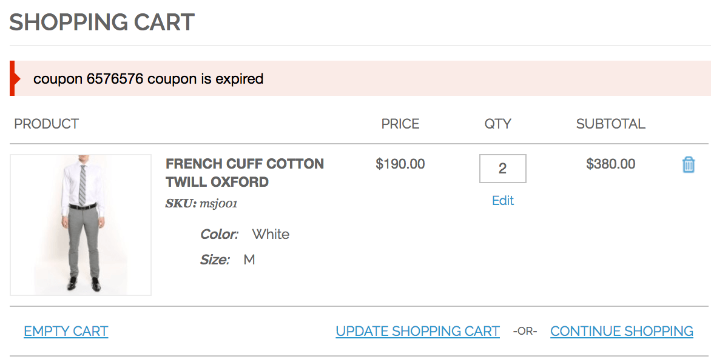Remove item with the trash icon
This screenshot has height=359, width=711.
(688, 164)
